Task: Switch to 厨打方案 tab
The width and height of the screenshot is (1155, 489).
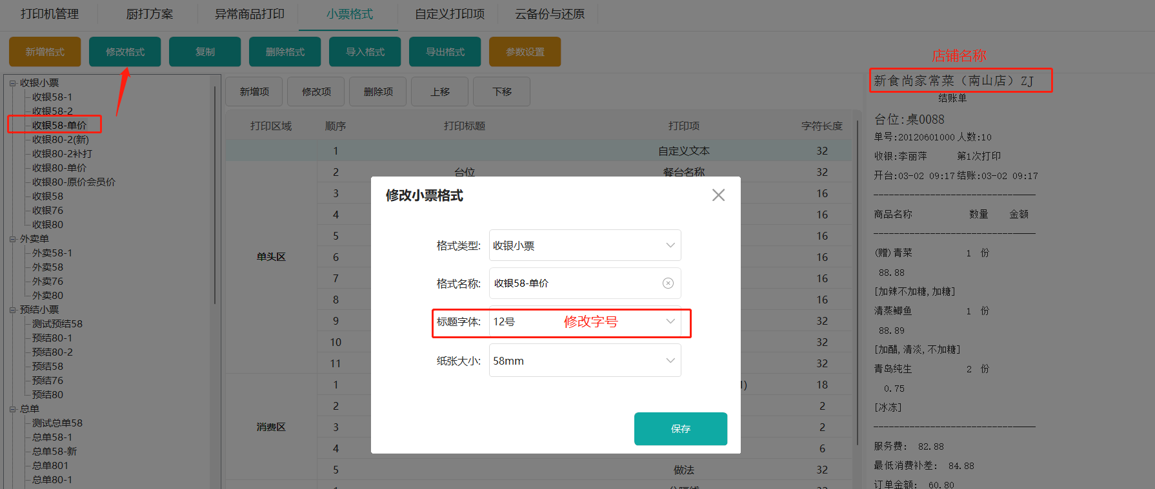Action: [150, 14]
